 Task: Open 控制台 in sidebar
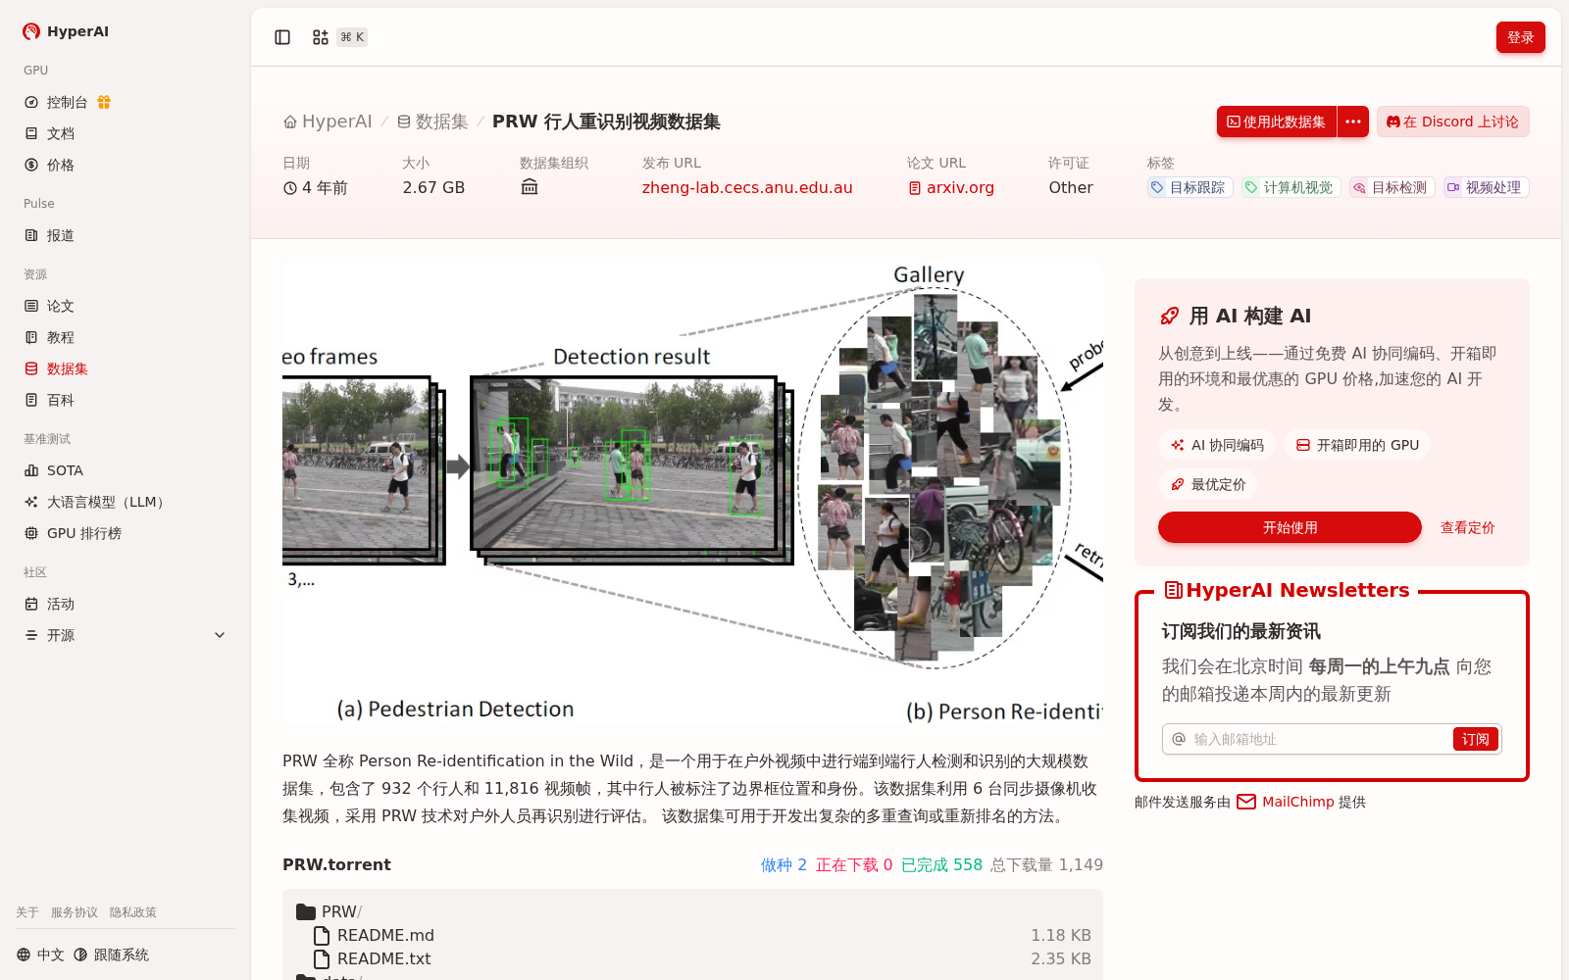pos(67,102)
